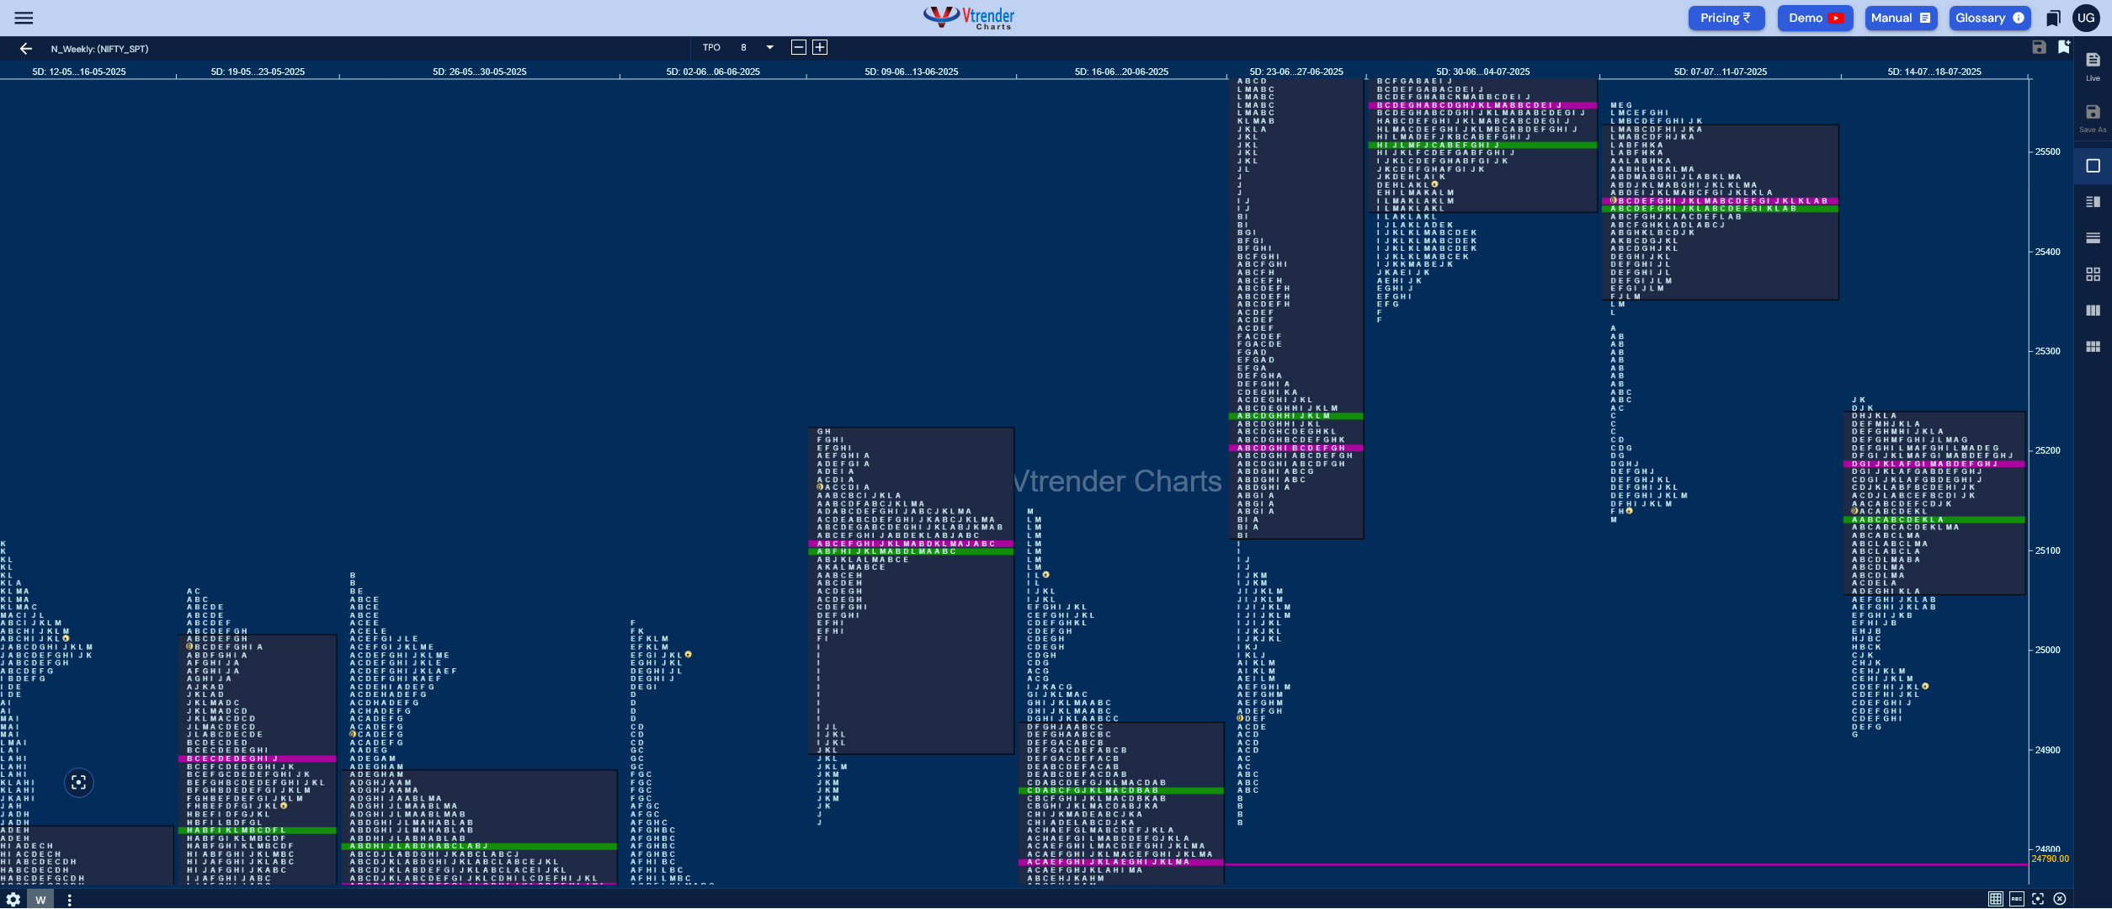Go back with the left arrow
2112x909 pixels.
(x=25, y=49)
